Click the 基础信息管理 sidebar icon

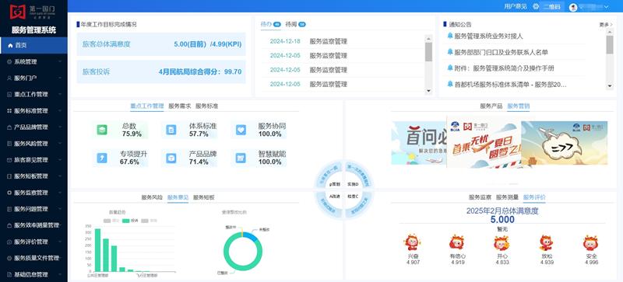click(x=9, y=274)
